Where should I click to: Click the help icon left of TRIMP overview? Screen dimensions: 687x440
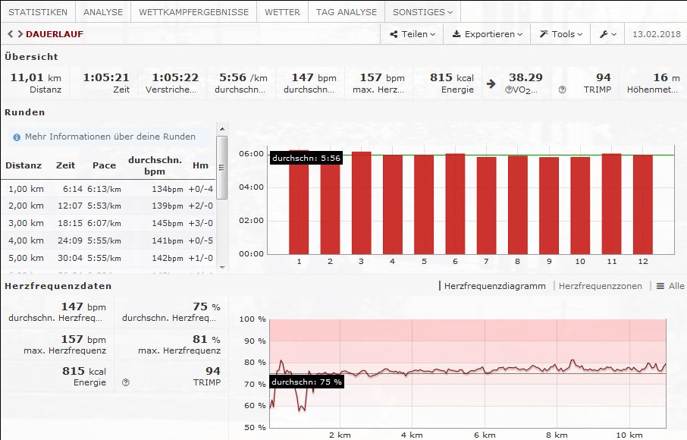point(562,90)
